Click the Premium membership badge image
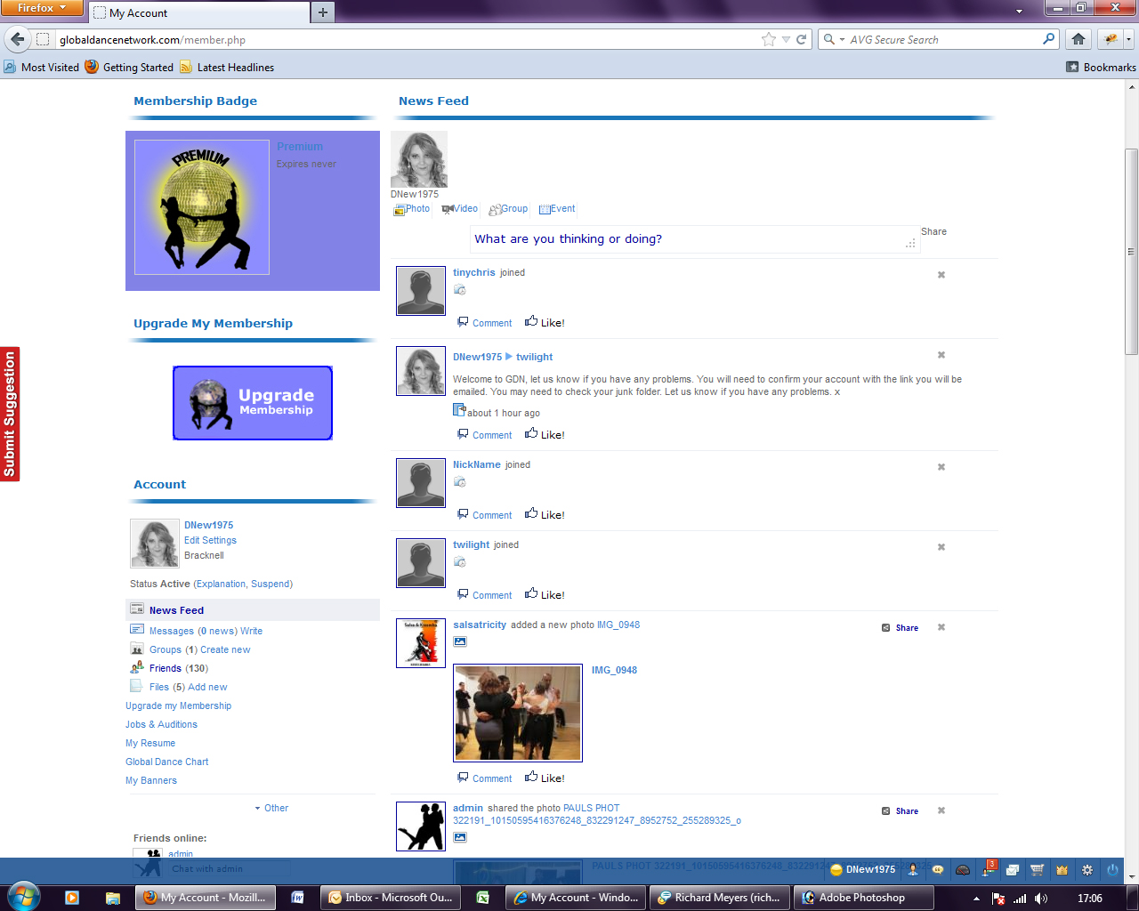Screen dimensions: 1139x911 click(x=202, y=207)
